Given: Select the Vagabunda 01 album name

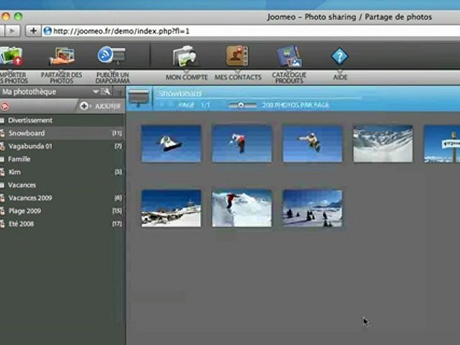Looking at the screenshot, I should [x=30, y=146].
